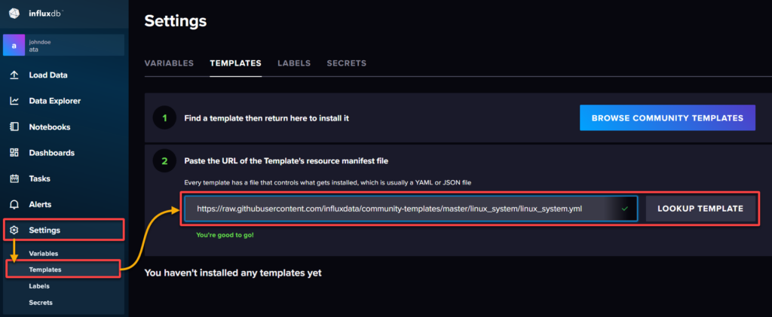Screen dimensions: 772x317
Task: Click the Alerts bell icon
Action: point(14,204)
